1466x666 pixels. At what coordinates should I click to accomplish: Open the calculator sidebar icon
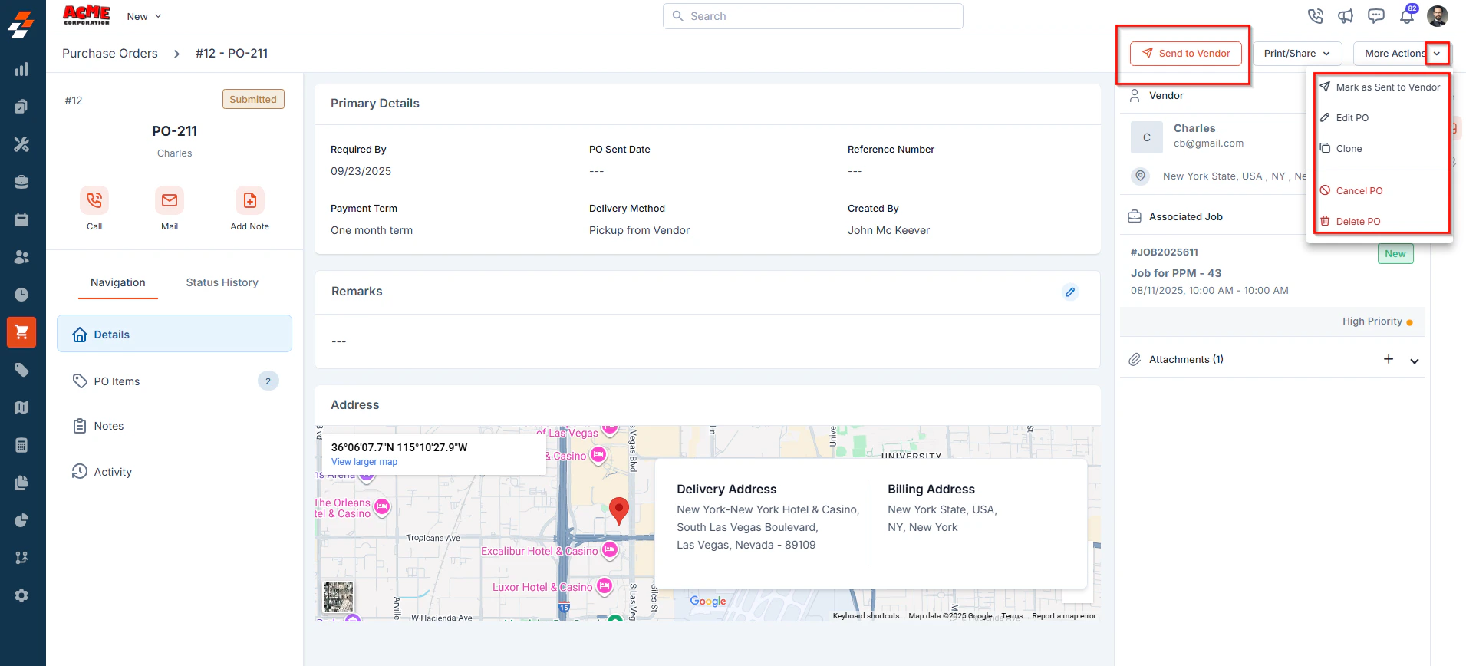tap(21, 445)
